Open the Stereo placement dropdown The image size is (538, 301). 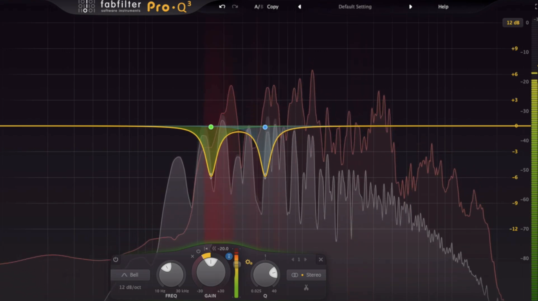(306, 275)
